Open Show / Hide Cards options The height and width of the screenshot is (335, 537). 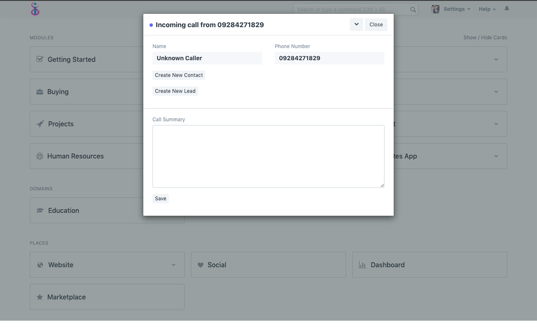[x=485, y=37]
